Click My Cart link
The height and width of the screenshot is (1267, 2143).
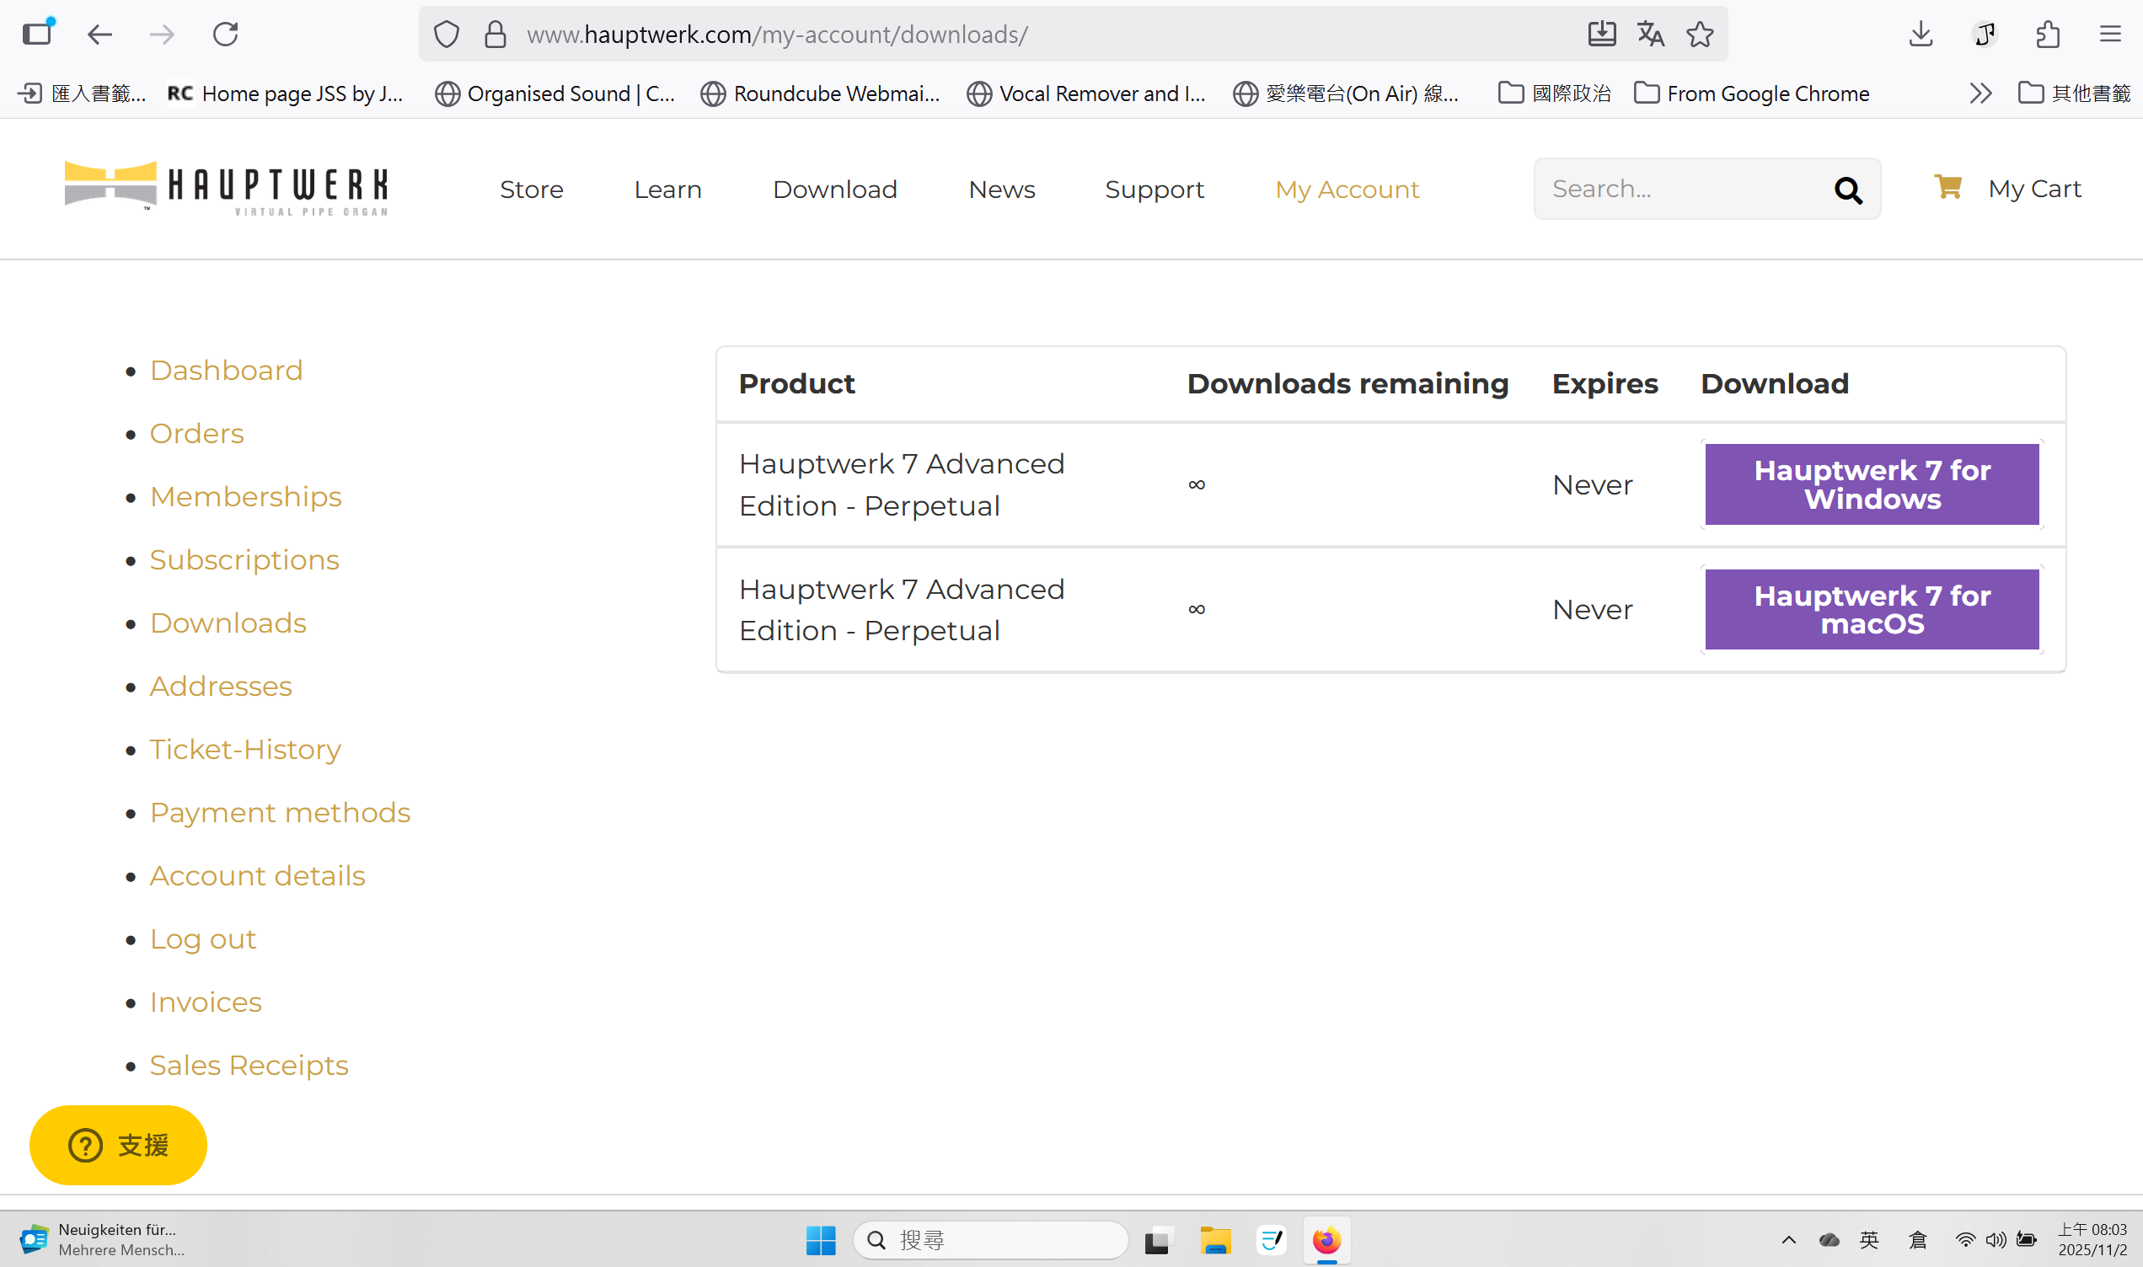pos(2034,189)
